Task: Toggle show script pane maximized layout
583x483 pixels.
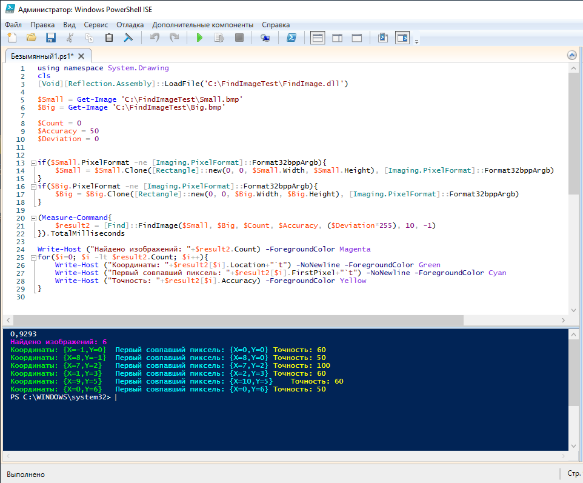Action: pyautogui.click(x=357, y=38)
